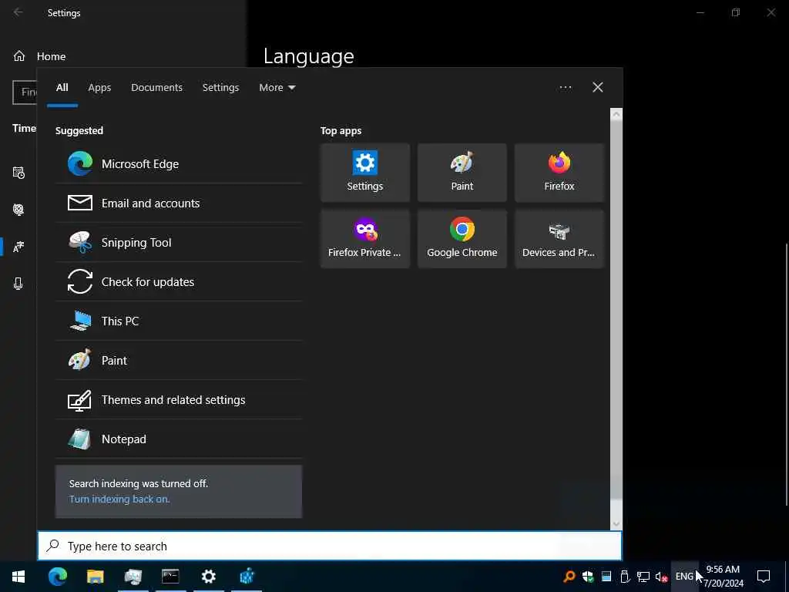789x592 pixels.
Task: Launch Google Chrome tile in Top apps
Action: click(462, 239)
